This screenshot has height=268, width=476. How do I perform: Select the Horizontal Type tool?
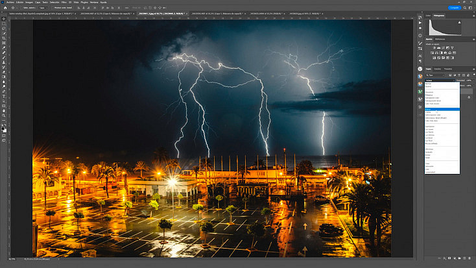[x=4, y=96]
